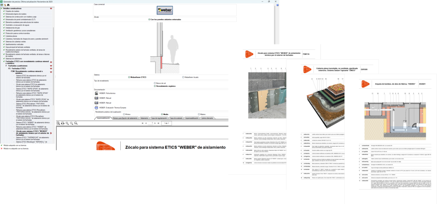This screenshot has height=204, width=437.
Task: Select Entramados ligeros de madera item
Action: (x=16, y=14)
